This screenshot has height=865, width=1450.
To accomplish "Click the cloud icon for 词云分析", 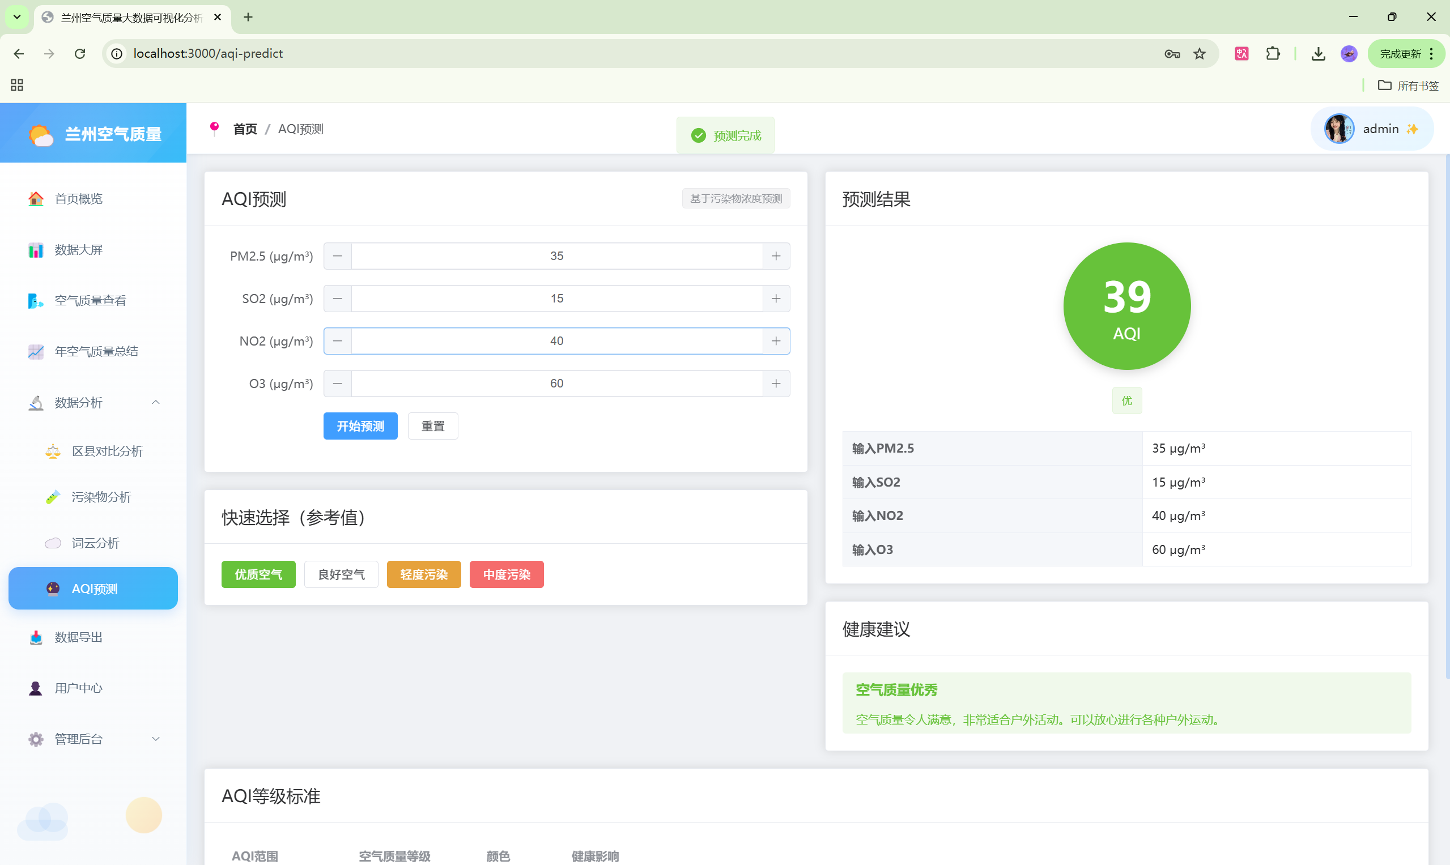I will click(x=53, y=543).
